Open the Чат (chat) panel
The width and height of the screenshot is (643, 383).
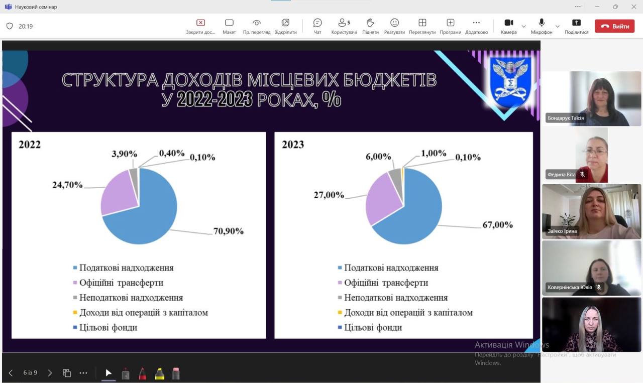pos(317,26)
